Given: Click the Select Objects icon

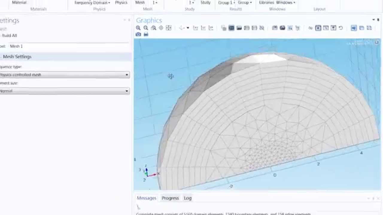Looking at the screenshot, I should coord(224,28).
